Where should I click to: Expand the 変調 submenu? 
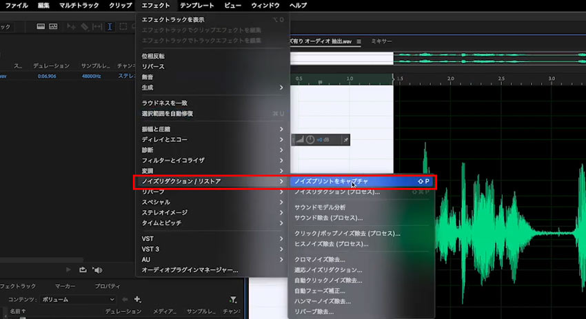coord(212,171)
